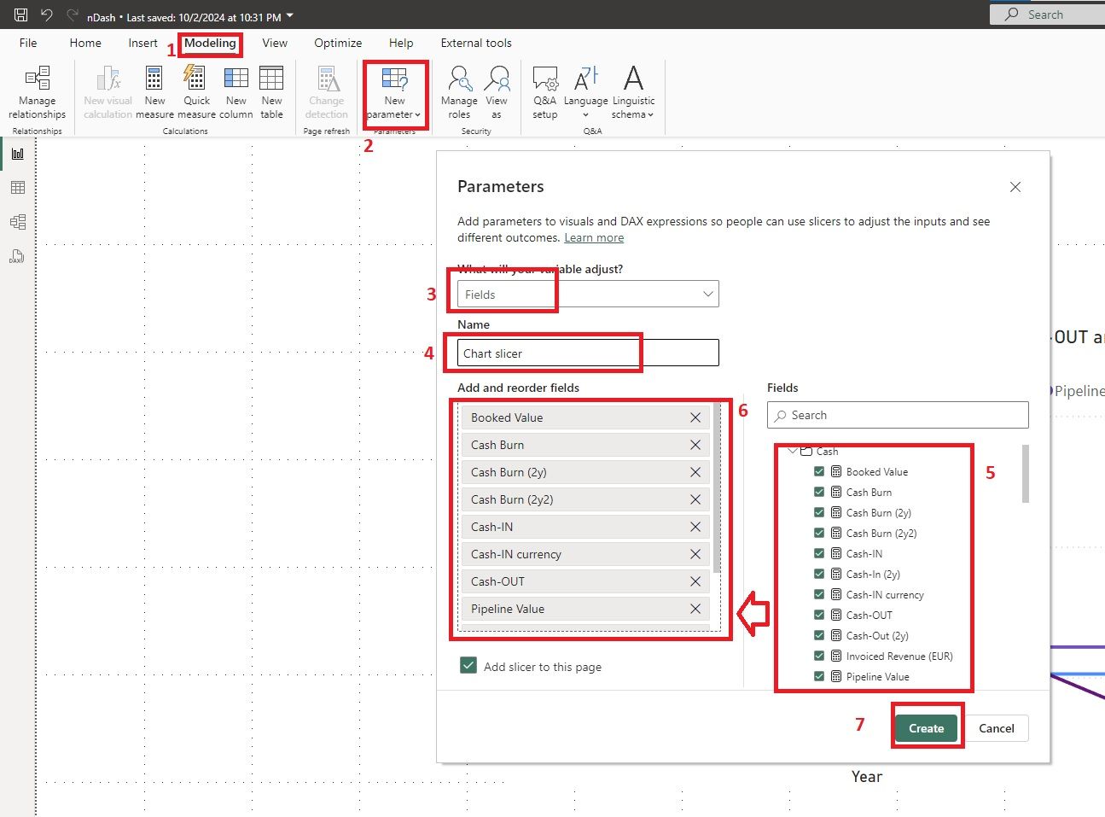Toggle Add slicer to this page checkbox
Viewport: 1105px width, 817px height.
point(468,666)
